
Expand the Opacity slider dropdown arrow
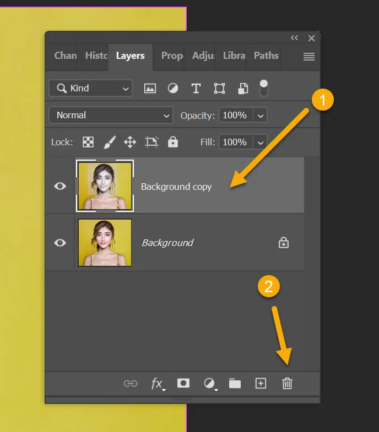(x=260, y=116)
